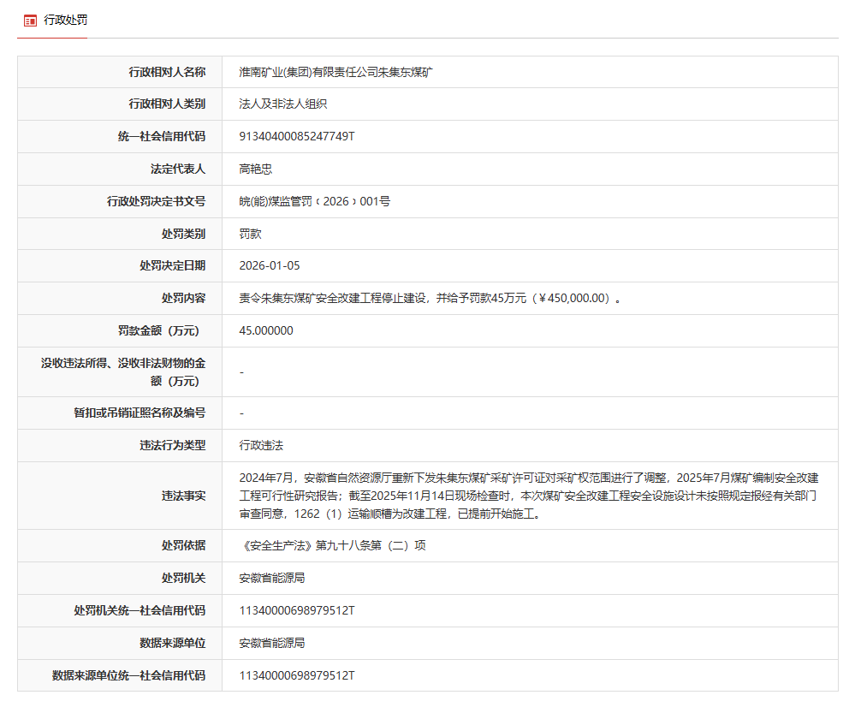This screenshot has height=701, width=855.
Task: Click the 数据来源单位统一社会信用代码 label
Action: click(x=128, y=675)
